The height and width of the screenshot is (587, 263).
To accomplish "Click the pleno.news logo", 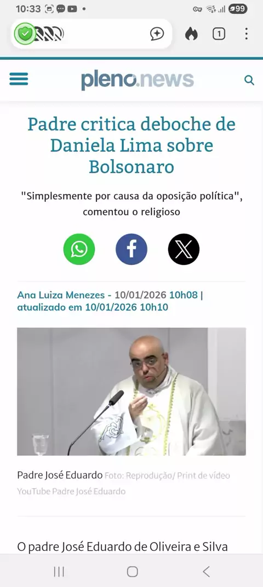I will point(138,80).
